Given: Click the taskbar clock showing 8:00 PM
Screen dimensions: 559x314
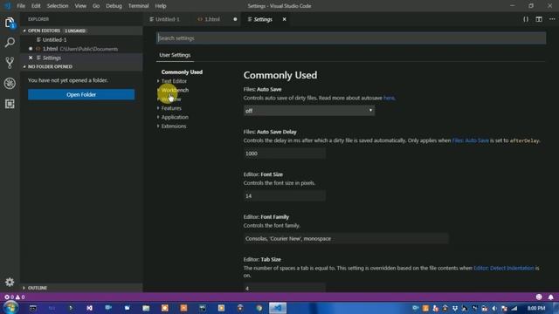Looking at the screenshot, I should [x=536, y=308].
